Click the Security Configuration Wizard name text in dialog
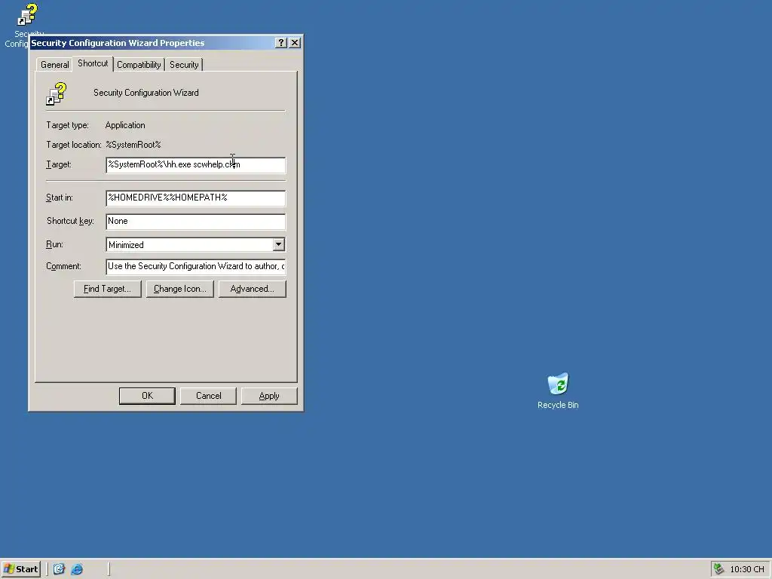This screenshot has height=579, width=772. (x=146, y=93)
